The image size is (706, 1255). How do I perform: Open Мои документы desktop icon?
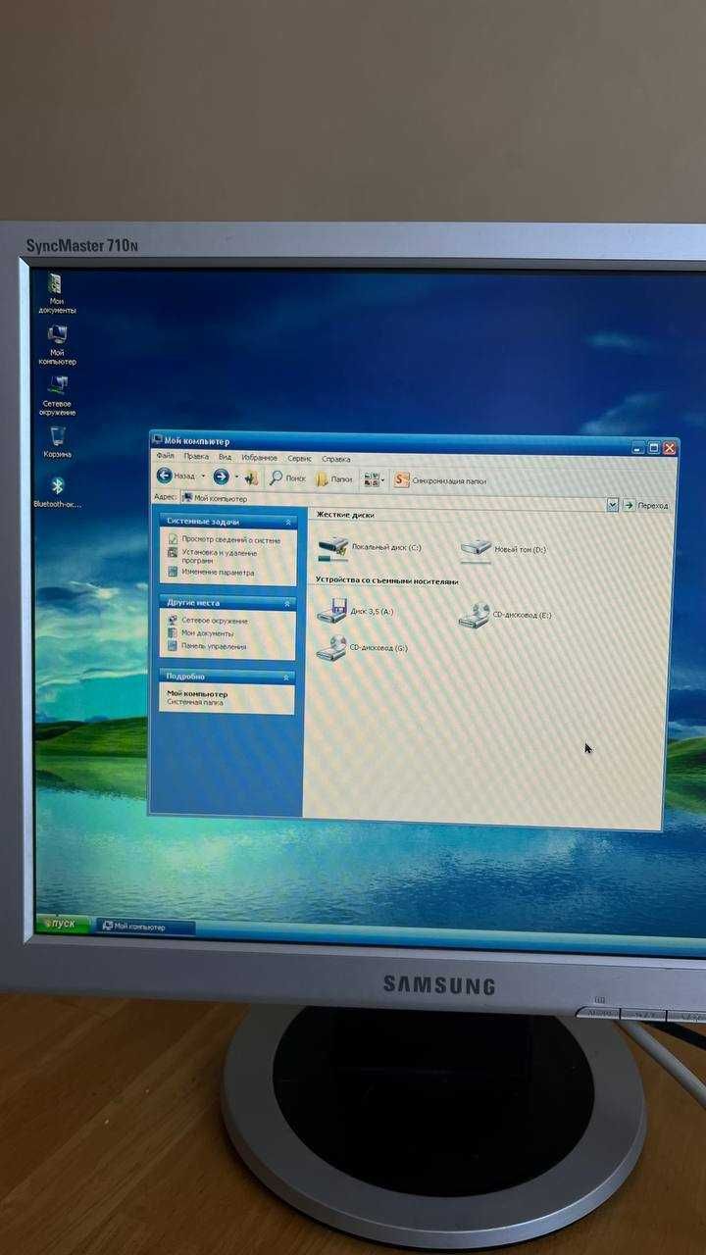[x=56, y=293]
